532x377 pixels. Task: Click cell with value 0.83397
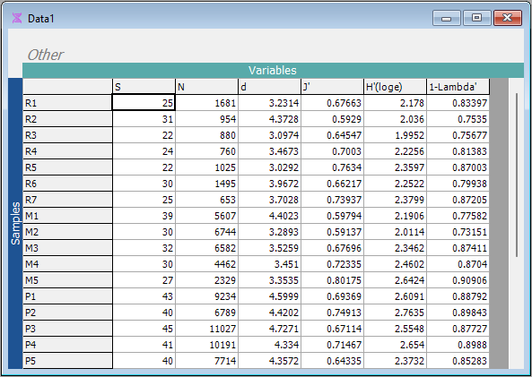tap(458, 103)
